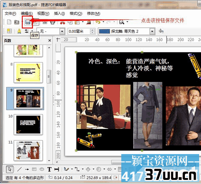Expand the curve tool dropdown arrow
The height and width of the screenshot is (184, 201).
(x=72, y=169)
